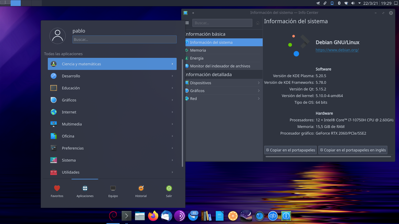Open Calibre books icon in the dock

206,216
